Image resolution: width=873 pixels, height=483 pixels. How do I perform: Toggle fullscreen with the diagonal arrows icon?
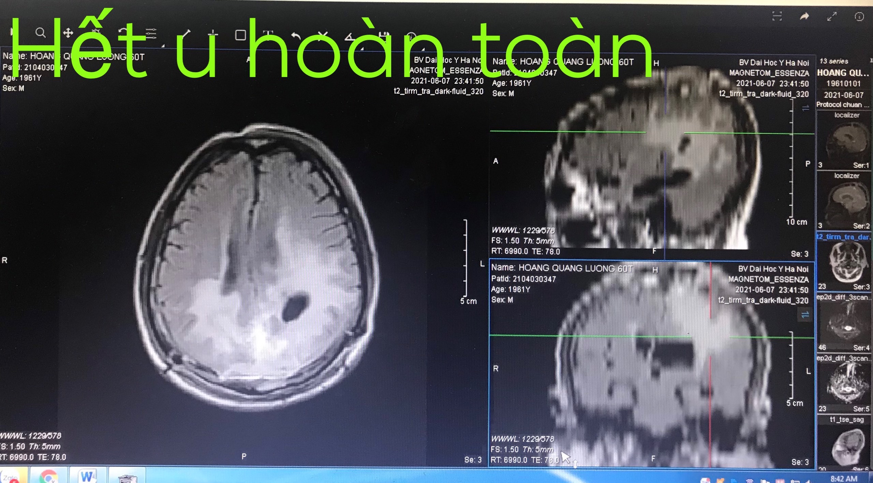[x=832, y=16]
